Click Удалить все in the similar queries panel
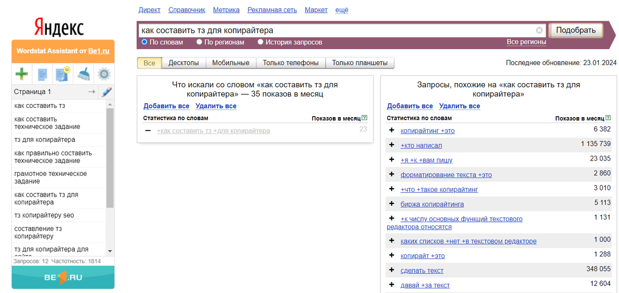 (460, 106)
